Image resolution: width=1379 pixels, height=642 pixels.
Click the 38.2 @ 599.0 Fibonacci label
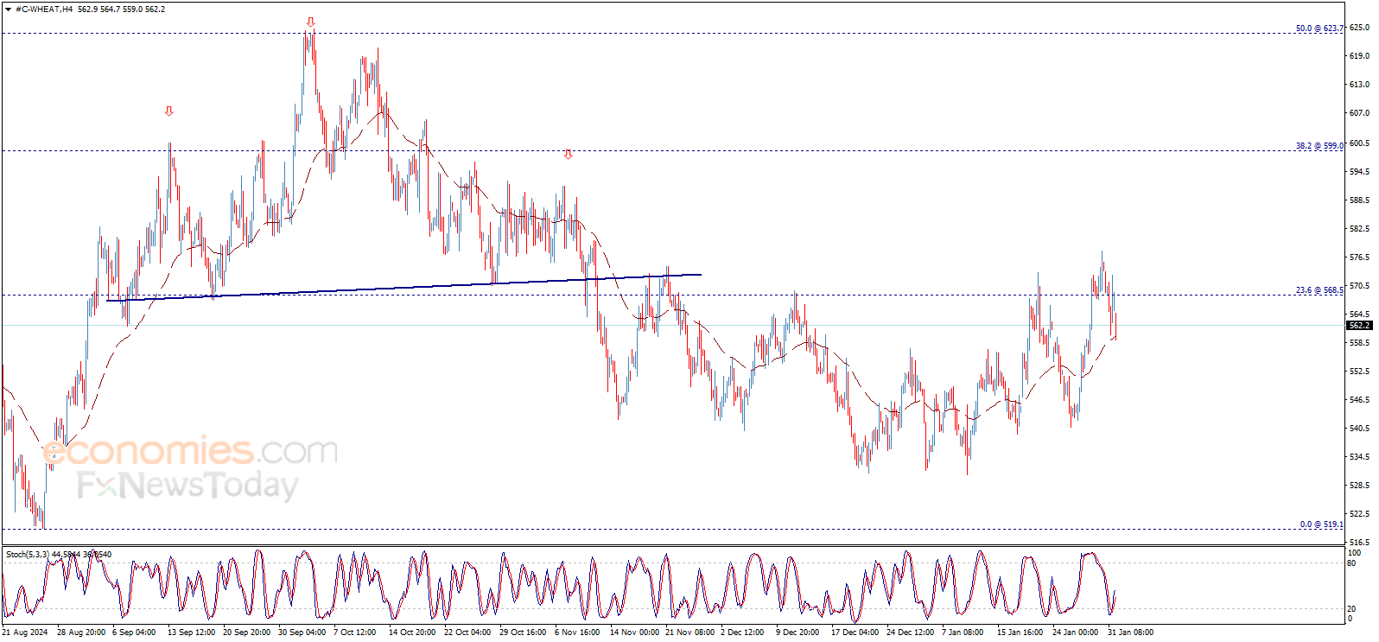pos(1319,146)
